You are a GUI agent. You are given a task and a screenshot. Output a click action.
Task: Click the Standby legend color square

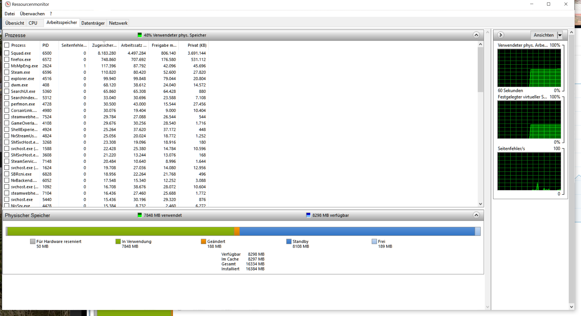coord(289,241)
